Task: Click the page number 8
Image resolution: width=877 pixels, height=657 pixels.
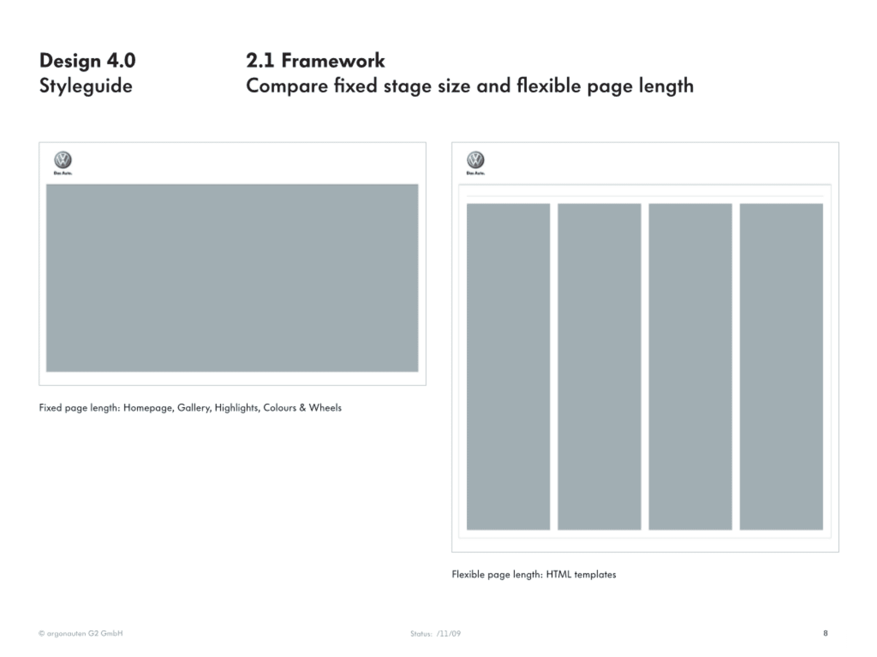Action: click(825, 633)
